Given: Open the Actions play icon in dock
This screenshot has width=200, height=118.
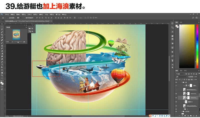Looking at the screenshot, I should [x=172, y=52].
